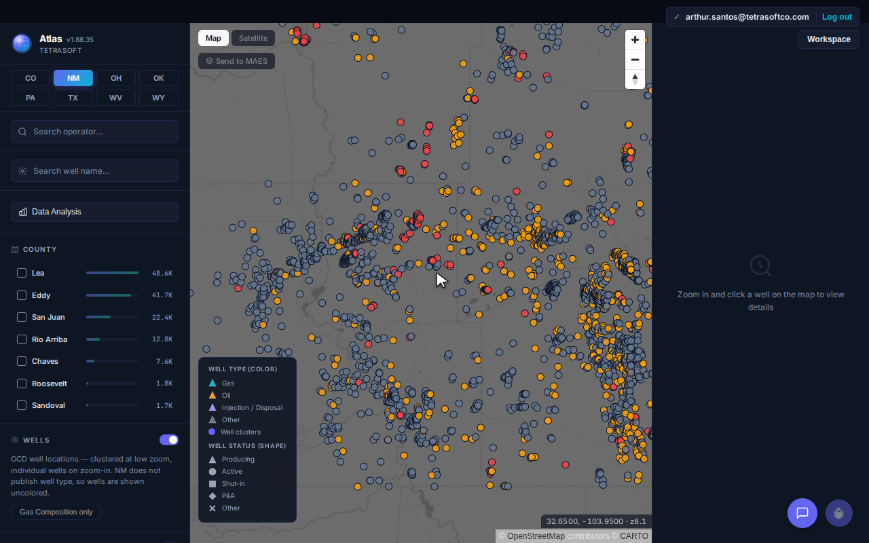The width and height of the screenshot is (869, 543).
Task: Click the Workspace button
Action: (x=829, y=39)
